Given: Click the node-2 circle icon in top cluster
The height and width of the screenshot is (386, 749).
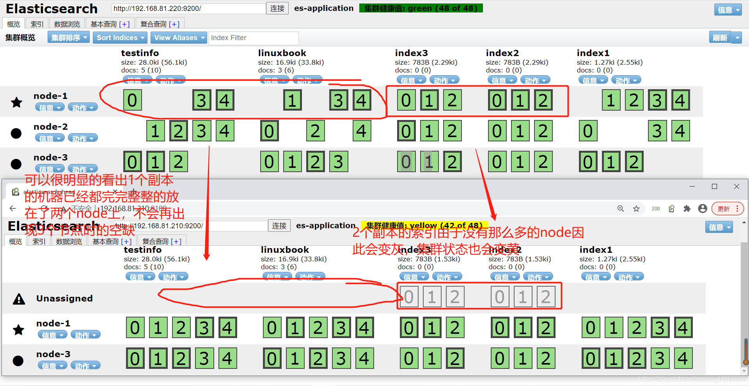Looking at the screenshot, I should 16,133.
